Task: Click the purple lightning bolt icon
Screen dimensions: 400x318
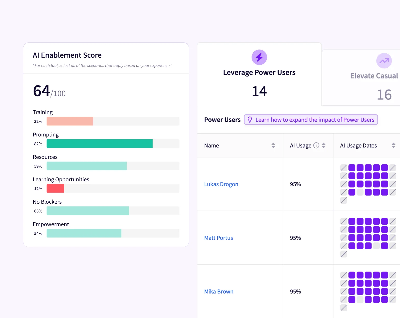Action: (259, 57)
